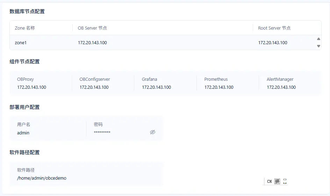Click the OB Server 节点 column header
The height and width of the screenshot is (196, 330).
pyautogui.click(x=92, y=28)
